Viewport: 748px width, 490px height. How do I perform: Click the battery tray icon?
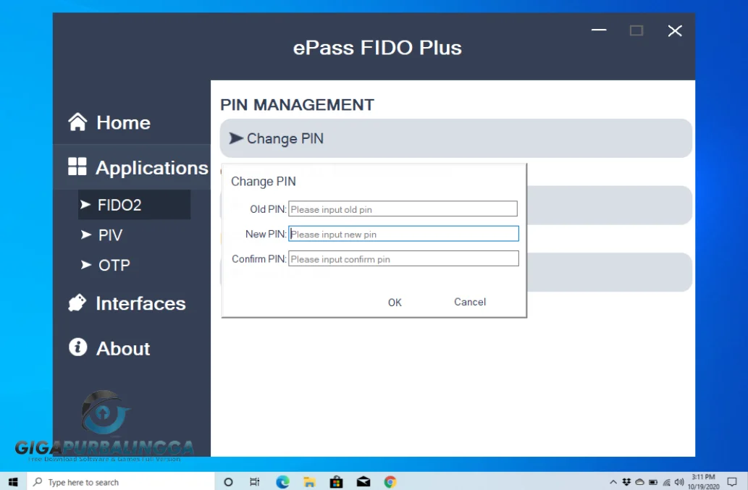point(653,482)
